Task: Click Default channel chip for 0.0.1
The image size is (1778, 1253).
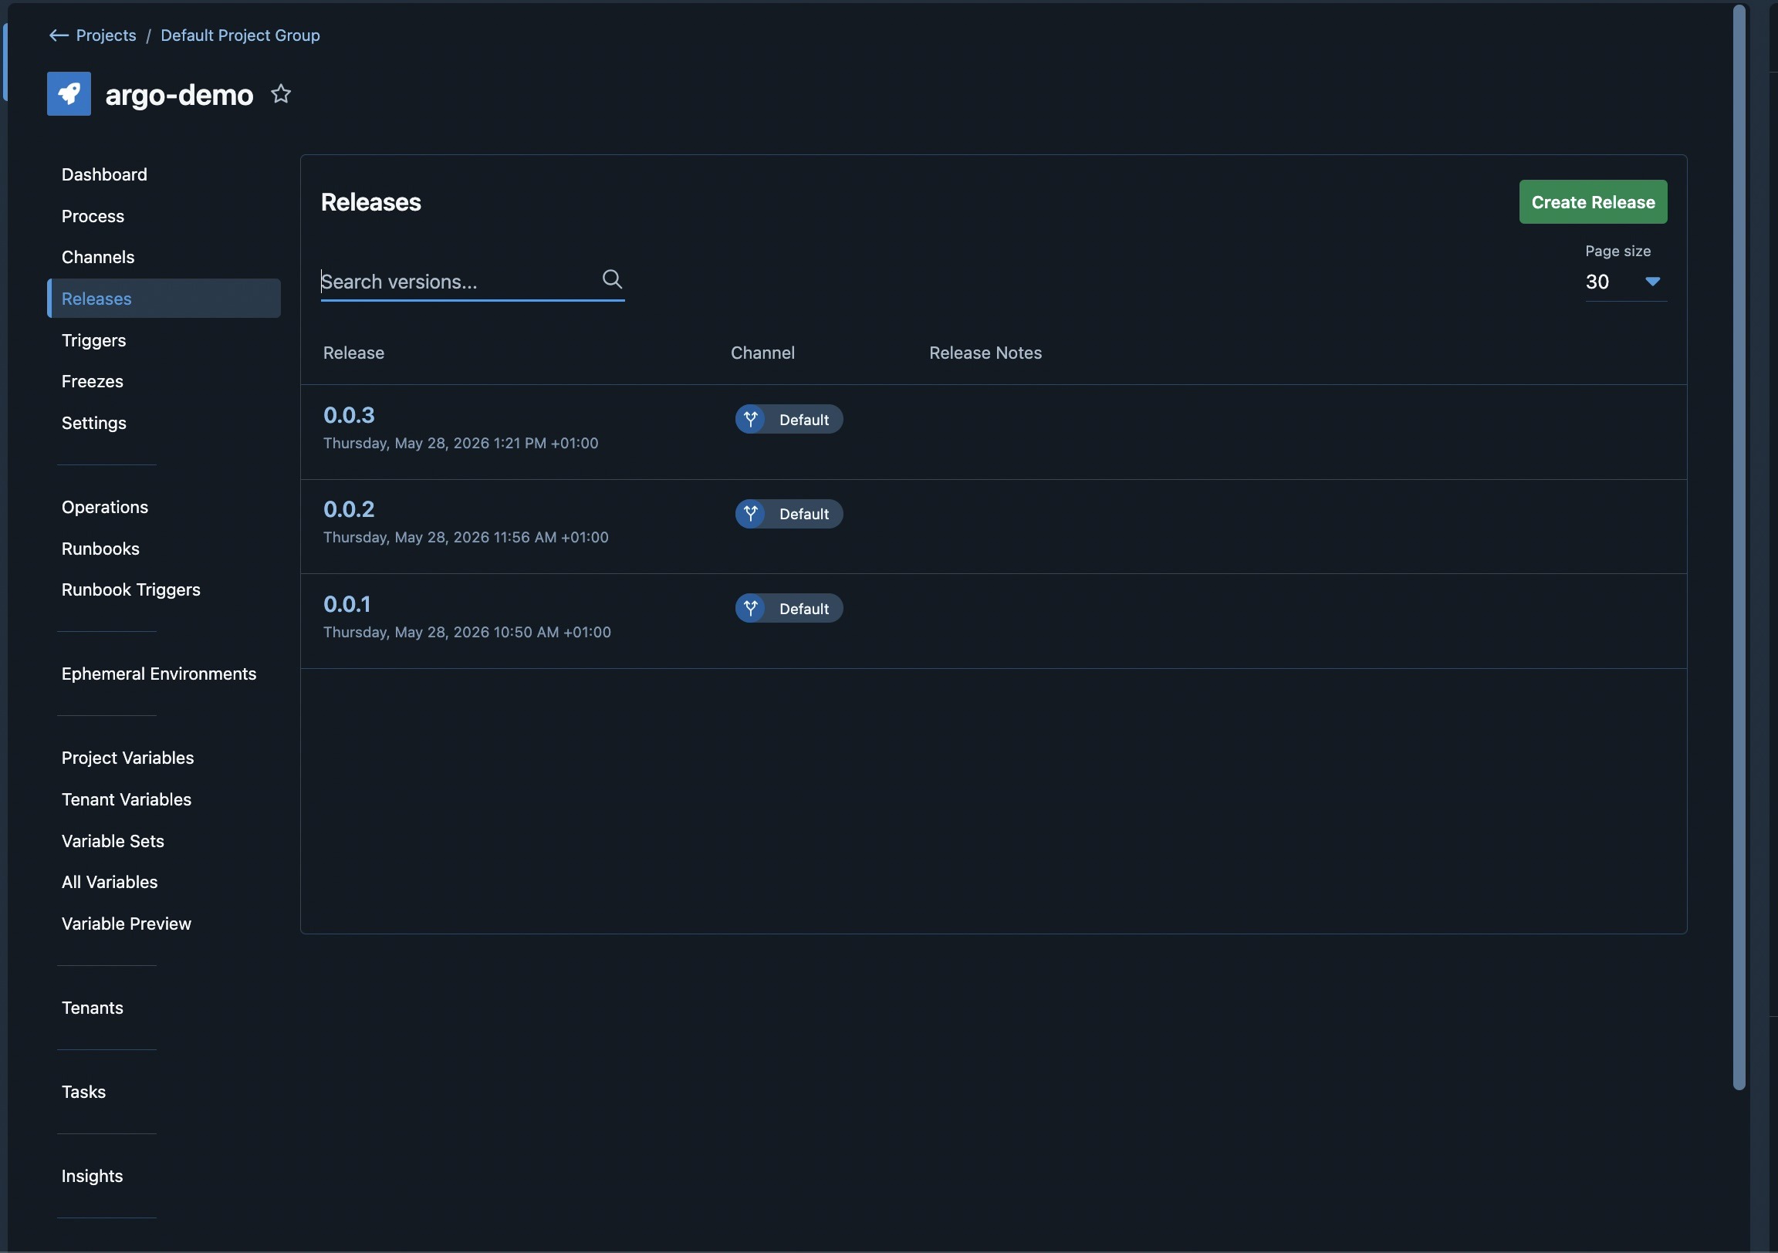Action: (789, 609)
